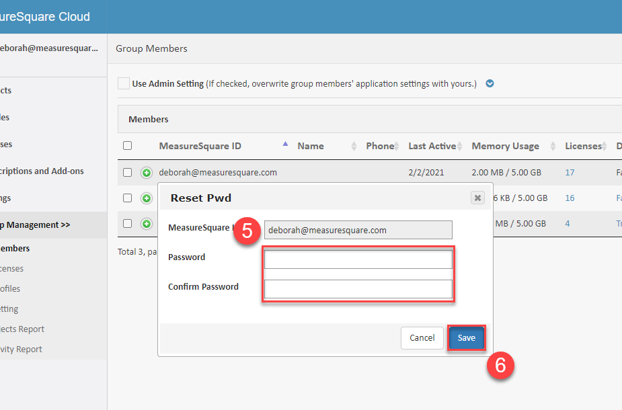This screenshot has width=622, height=410.
Task: Expand deborah@measuresquare.com row with green plus icon
Action: coord(147,173)
